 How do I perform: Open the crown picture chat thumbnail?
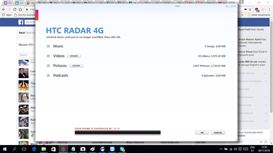click(x=24, y=85)
